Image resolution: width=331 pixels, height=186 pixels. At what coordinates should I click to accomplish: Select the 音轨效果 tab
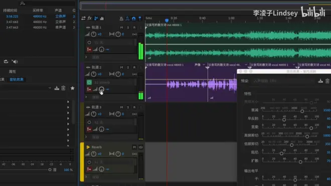click(x=17, y=79)
